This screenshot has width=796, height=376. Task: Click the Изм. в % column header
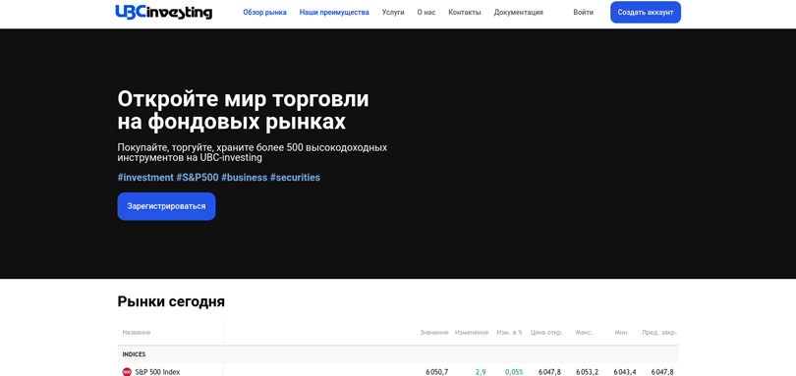(x=509, y=333)
